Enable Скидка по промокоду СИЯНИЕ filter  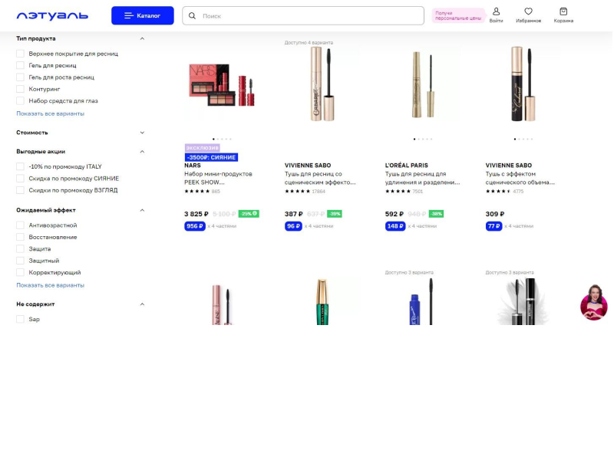pyautogui.click(x=21, y=179)
